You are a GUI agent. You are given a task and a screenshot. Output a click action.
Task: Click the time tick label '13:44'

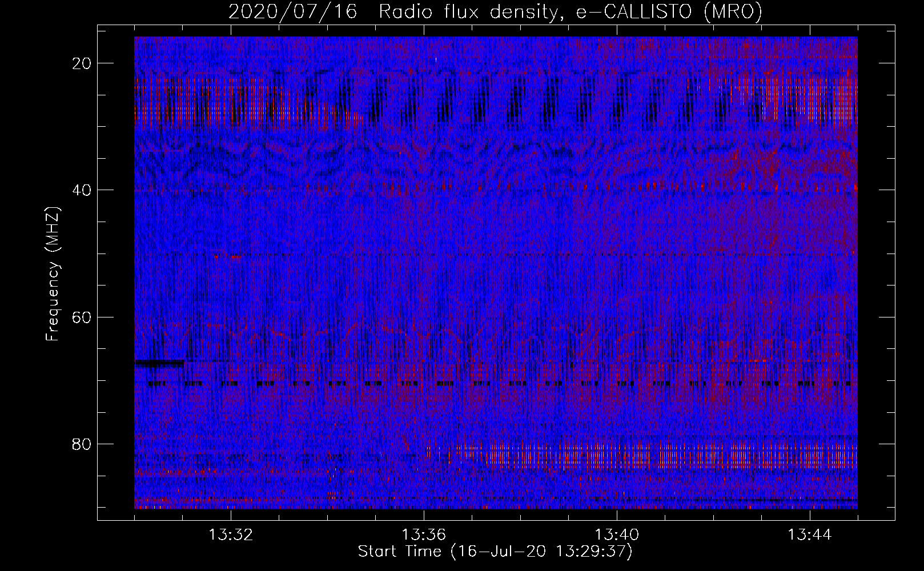[x=810, y=535]
